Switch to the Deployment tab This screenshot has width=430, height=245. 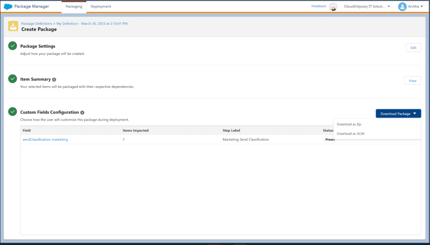[101, 7]
